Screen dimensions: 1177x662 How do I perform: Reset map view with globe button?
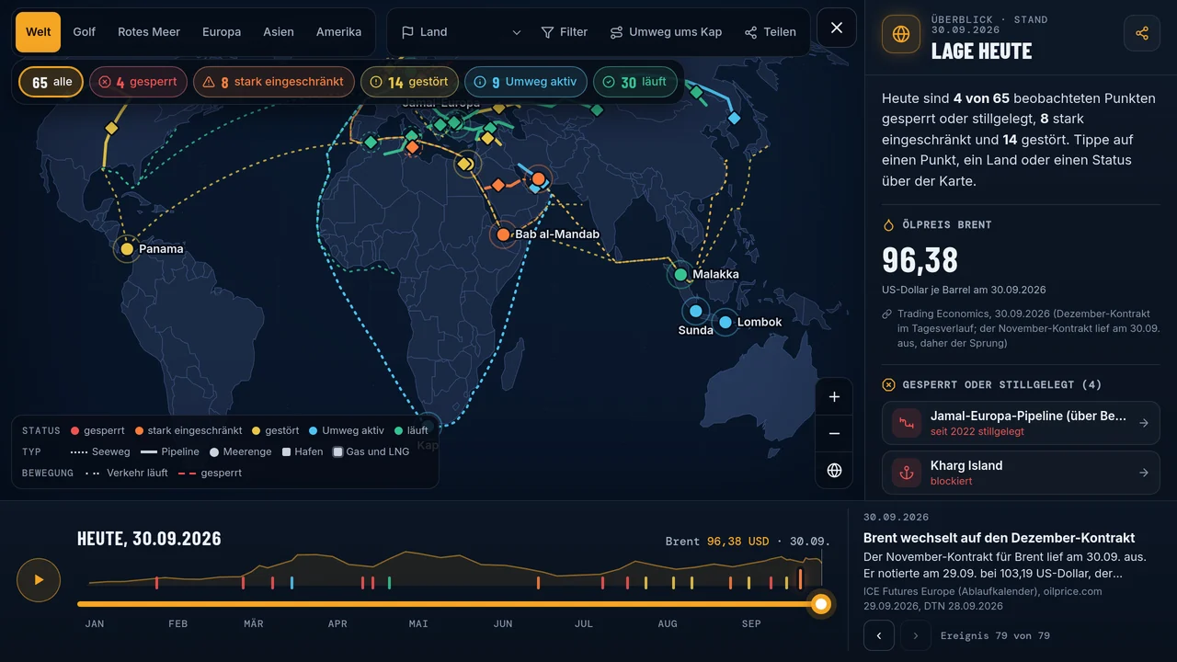(834, 471)
